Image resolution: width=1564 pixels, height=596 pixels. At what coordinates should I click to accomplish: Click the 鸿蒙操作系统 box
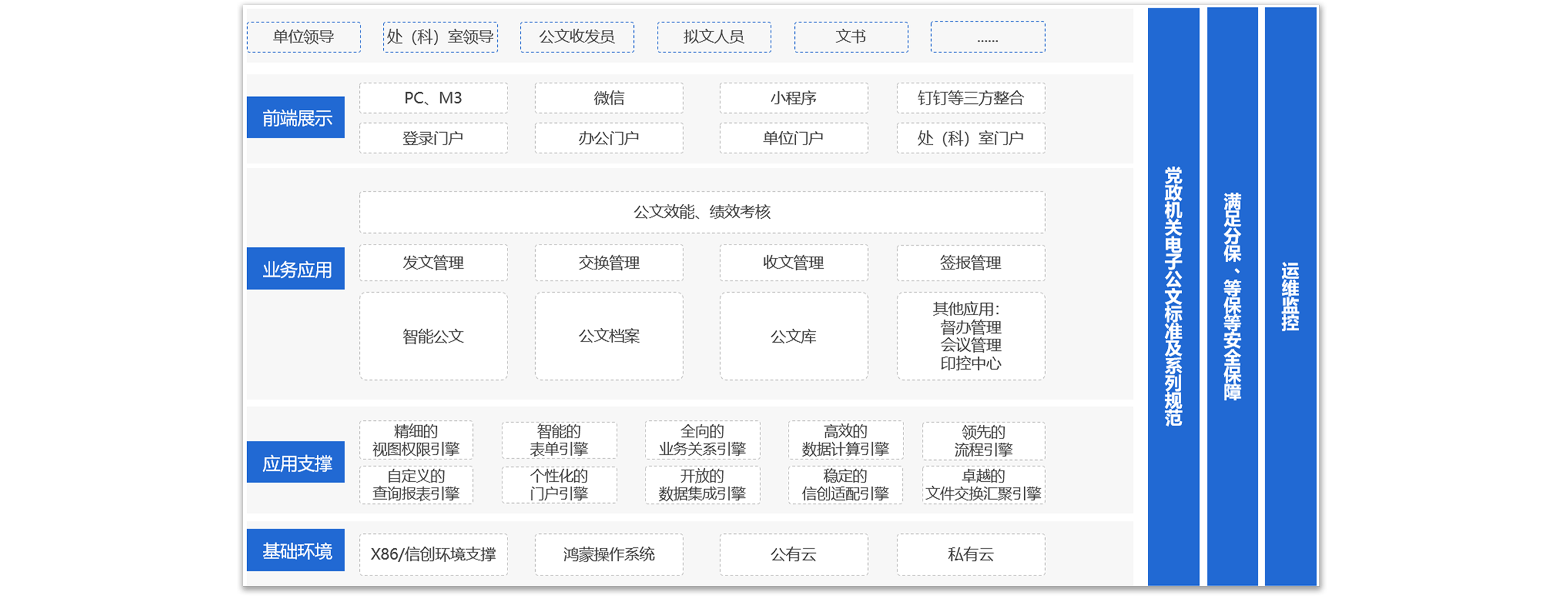609,554
